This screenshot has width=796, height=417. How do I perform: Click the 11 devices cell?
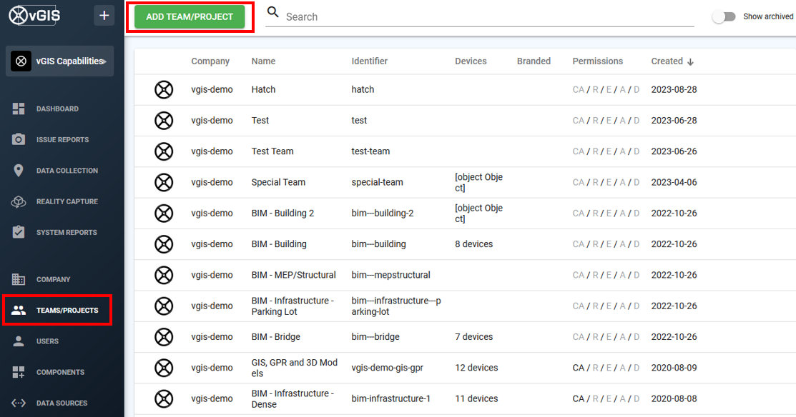pos(476,398)
